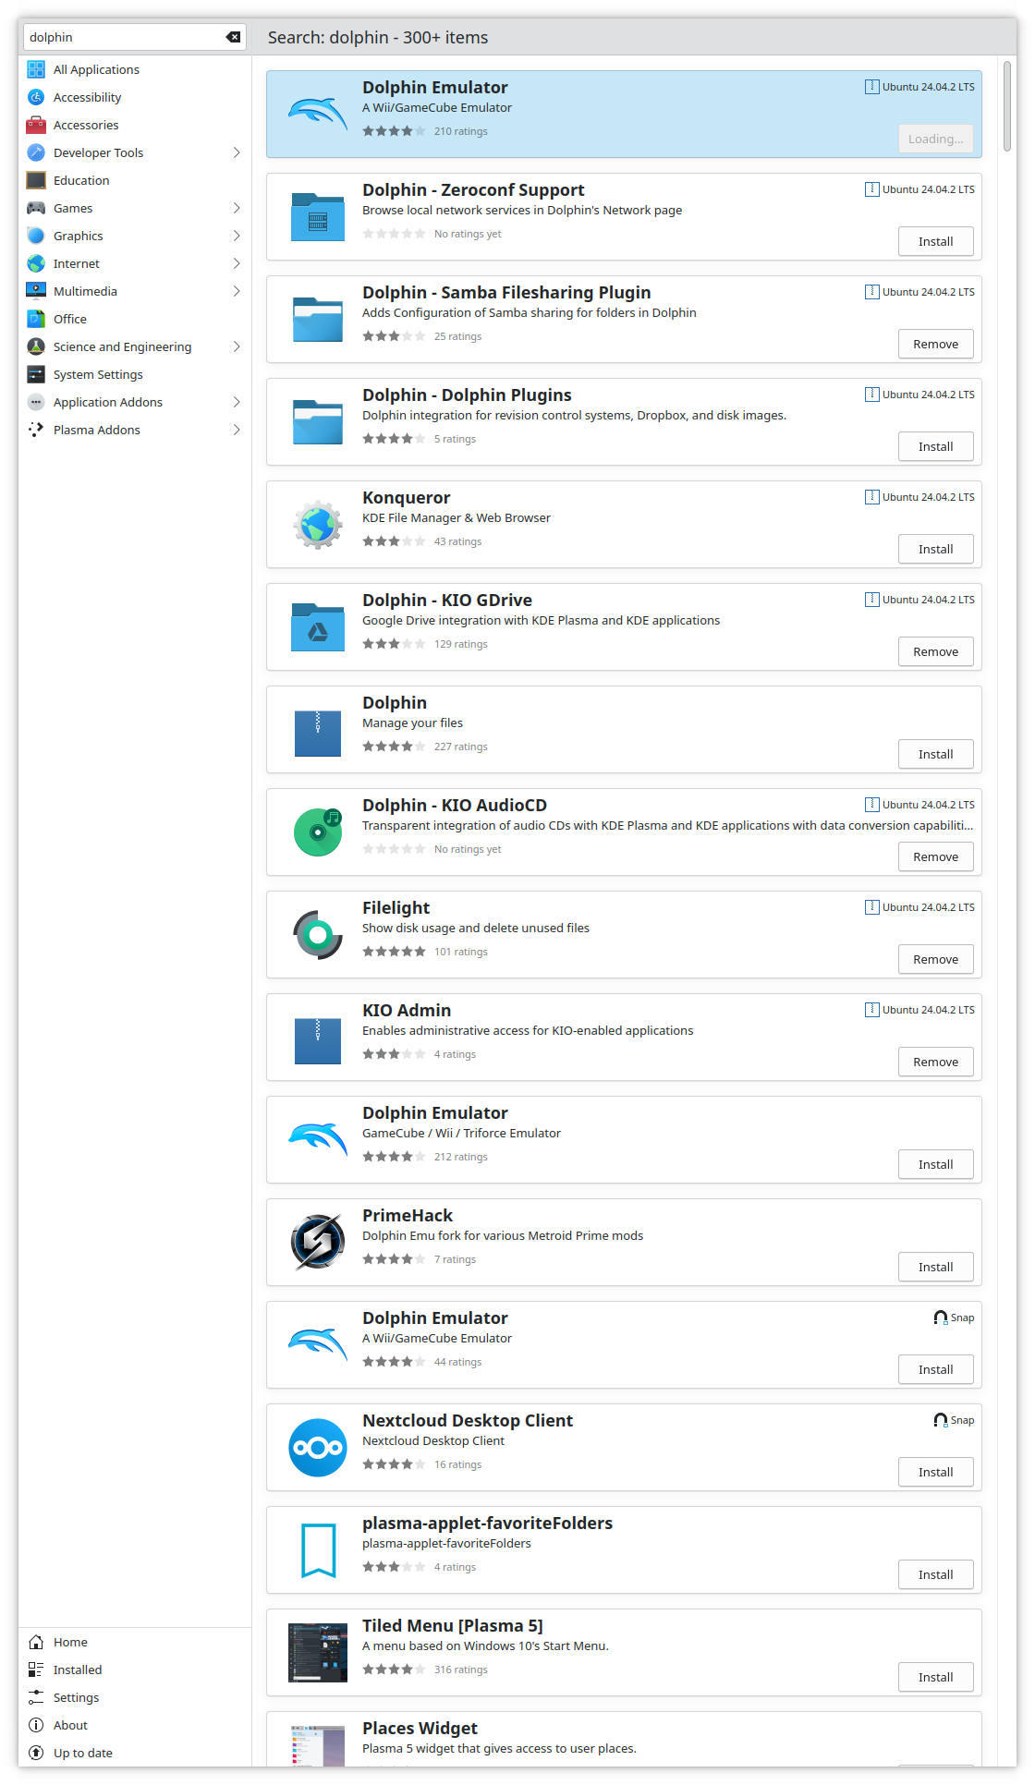The width and height of the screenshot is (1035, 1785).
Task: Open the plasma-applet-favoriteFolders bookmark icon
Action: click(318, 1549)
